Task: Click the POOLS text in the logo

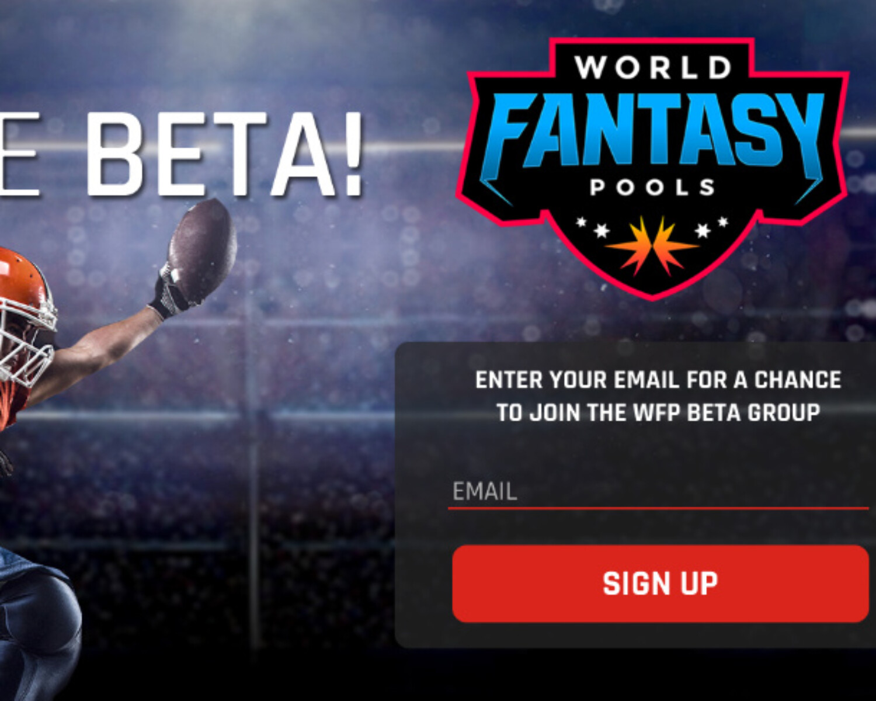Action: click(x=652, y=187)
